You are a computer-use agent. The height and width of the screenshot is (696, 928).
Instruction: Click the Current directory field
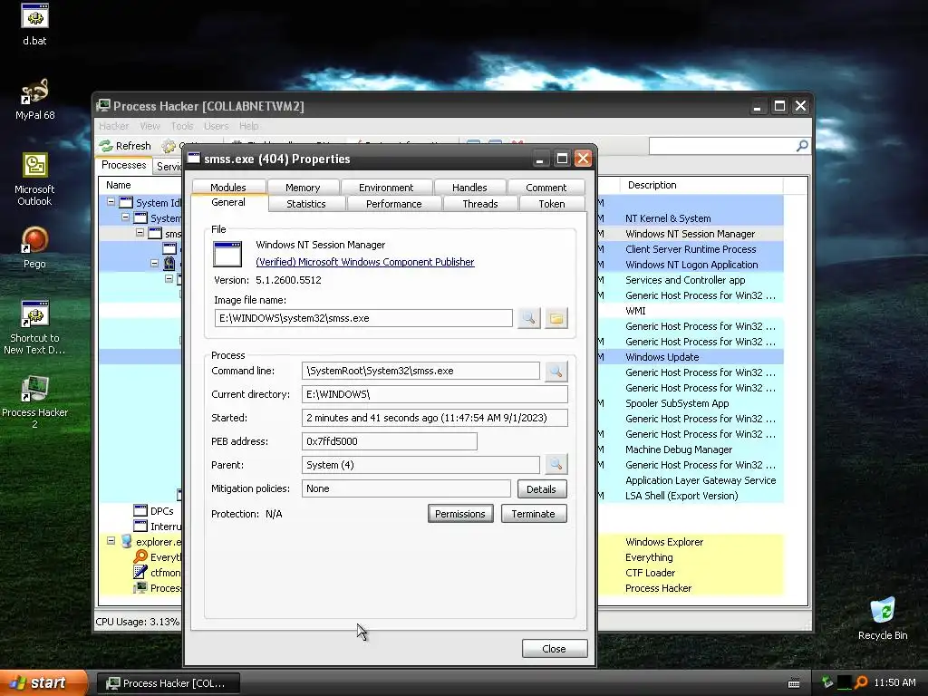pyautogui.click(x=434, y=394)
